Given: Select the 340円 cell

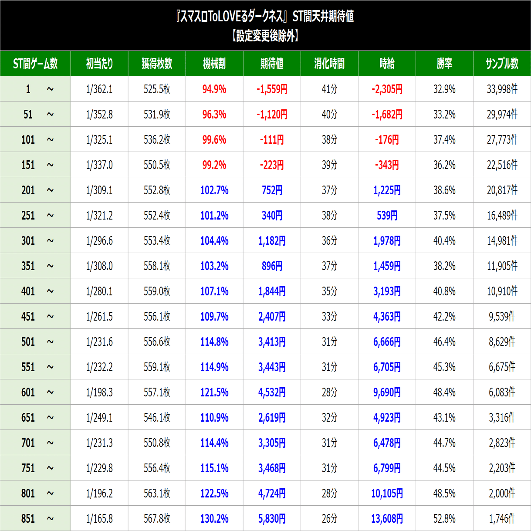Looking at the screenshot, I should coord(272,216).
